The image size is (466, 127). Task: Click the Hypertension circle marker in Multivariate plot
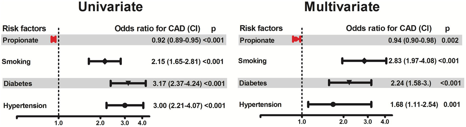(333, 104)
